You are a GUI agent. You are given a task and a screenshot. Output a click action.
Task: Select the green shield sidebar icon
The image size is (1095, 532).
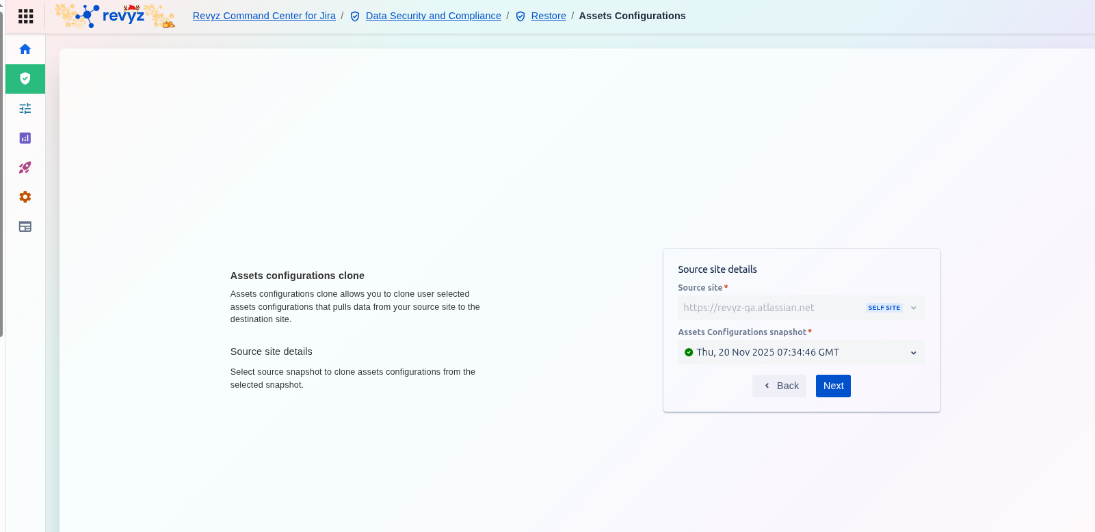(x=25, y=79)
